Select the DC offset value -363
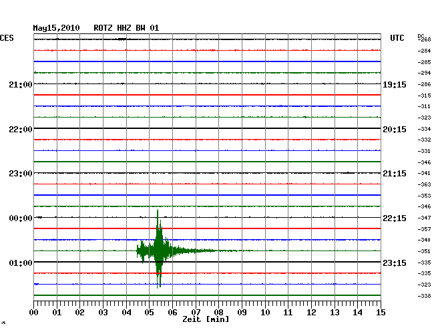 424,184
